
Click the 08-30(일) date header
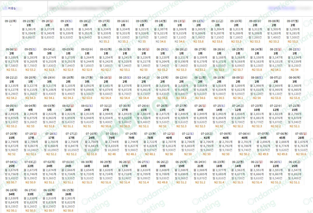[143, 49]
